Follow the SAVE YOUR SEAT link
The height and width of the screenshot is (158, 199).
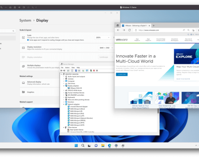pyautogui.click(x=183, y=79)
